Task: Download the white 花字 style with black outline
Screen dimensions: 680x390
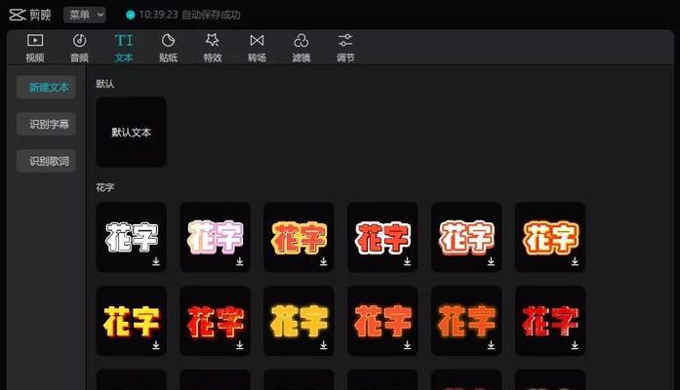Action: point(156,261)
